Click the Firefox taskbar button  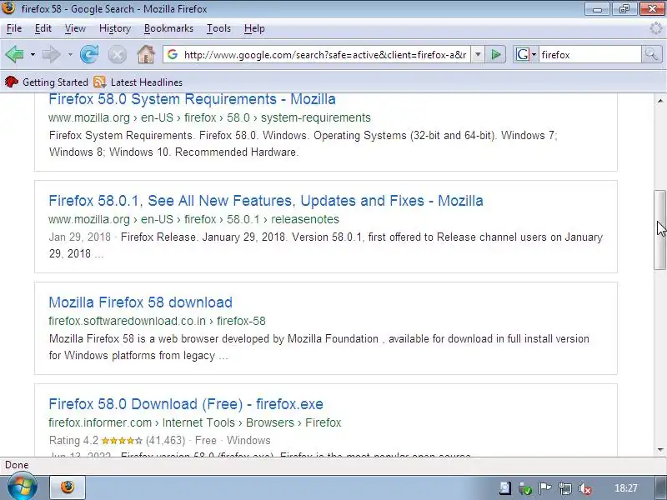click(x=68, y=487)
